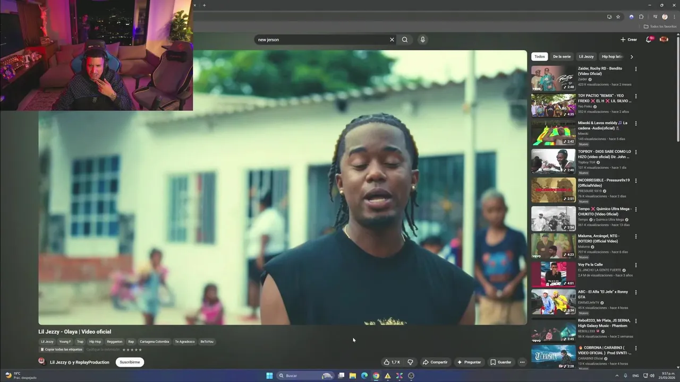Open options for TOY PACTIO REMIX video

pos(636,97)
